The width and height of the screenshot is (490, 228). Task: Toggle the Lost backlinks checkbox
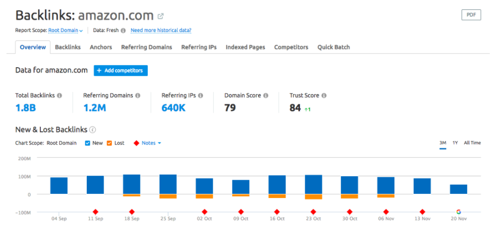(x=109, y=143)
